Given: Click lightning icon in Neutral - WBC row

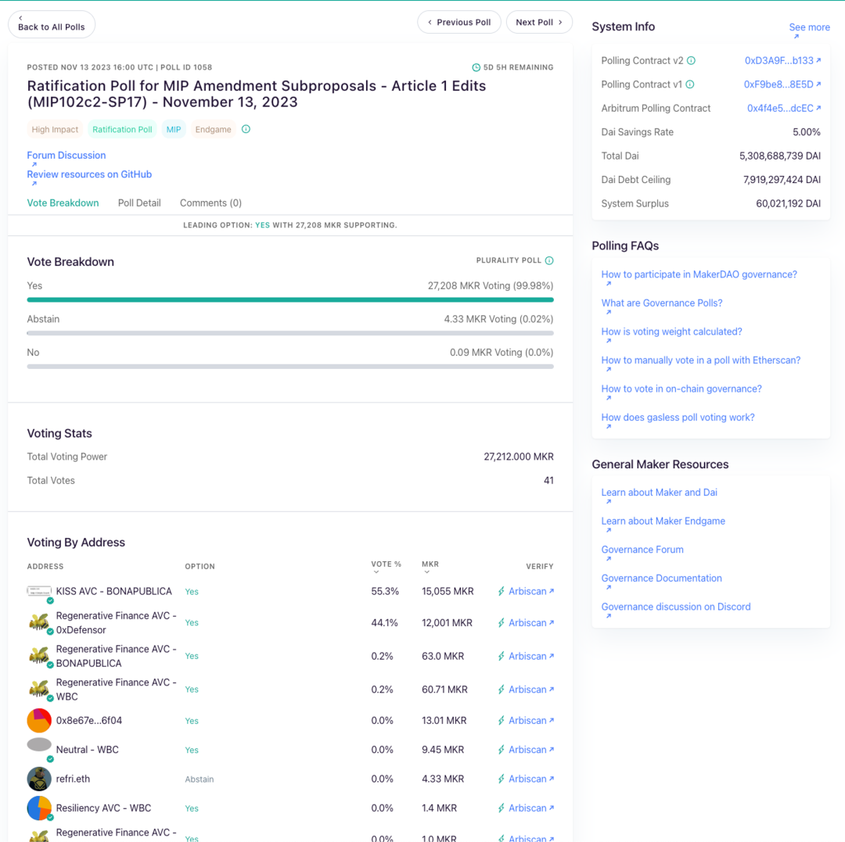Looking at the screenshot, I should click(502, 750).
